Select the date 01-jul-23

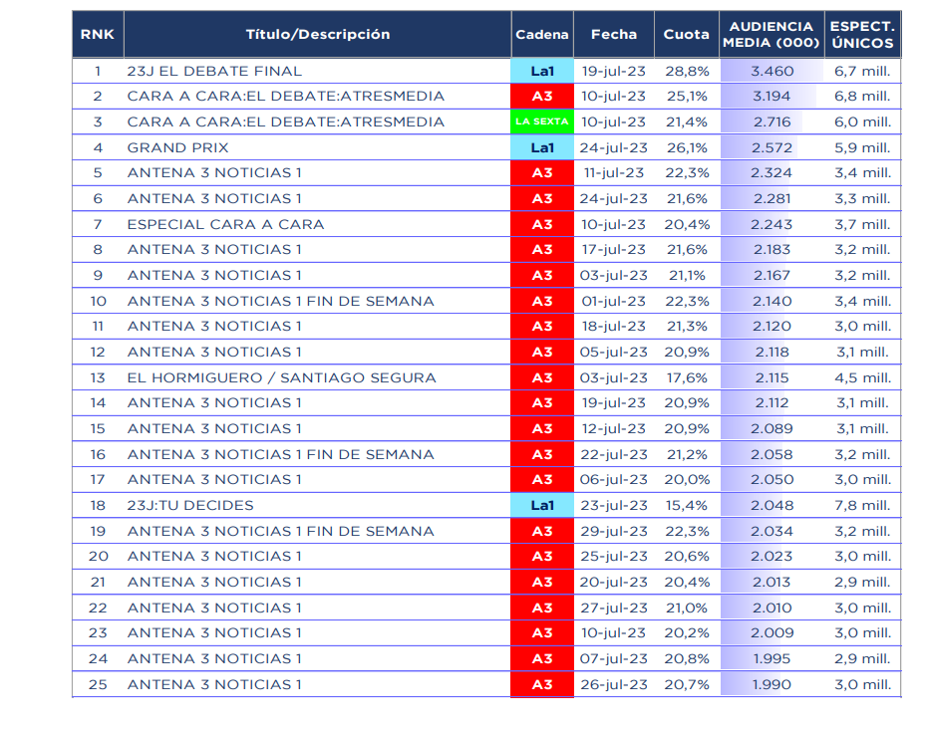tap(614, 302)
